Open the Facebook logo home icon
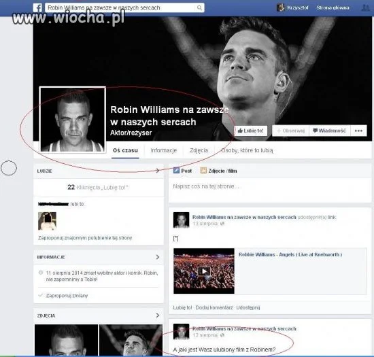The width and height of the screenshot is (374, 357). [x=37, y=8]
